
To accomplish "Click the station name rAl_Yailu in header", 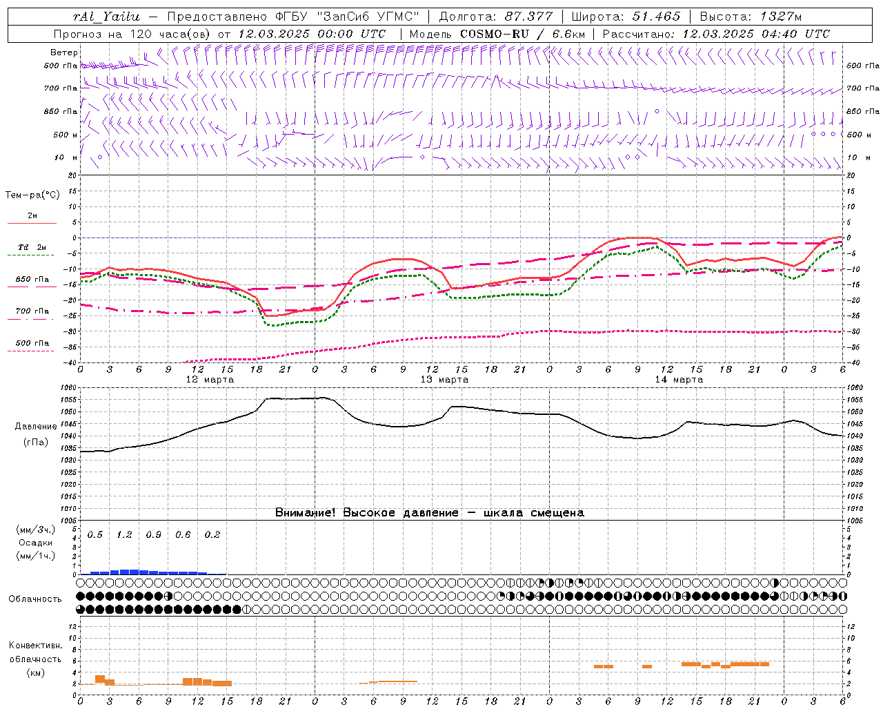I will point(106,17).
